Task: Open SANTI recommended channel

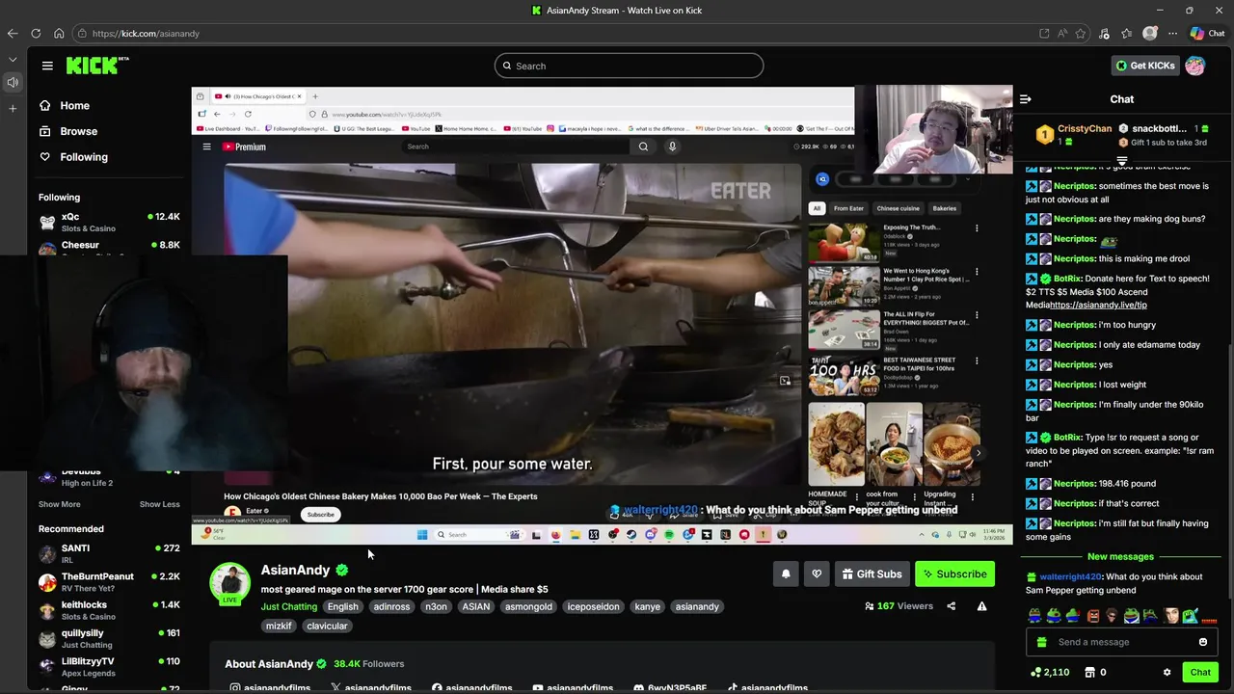Action: pyautogui.click(x=109, y=553)
